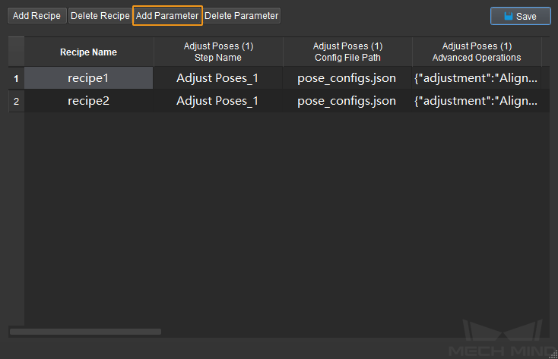Screen dimensions: 558x359
Task: Click the horizontal scrollbar below the table
Action: (x=85, y=332)
